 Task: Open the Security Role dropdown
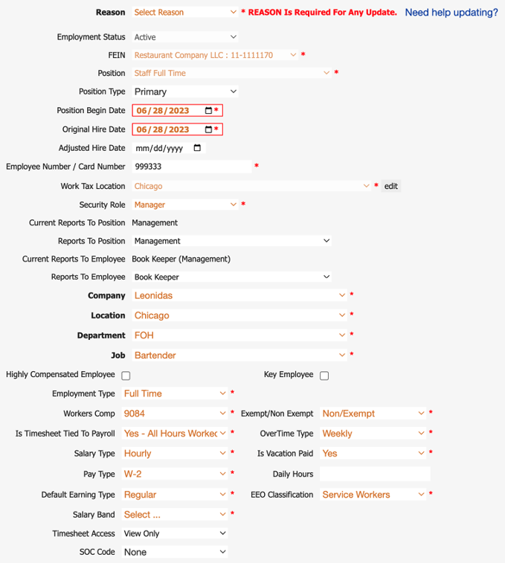tap(185, 205)
